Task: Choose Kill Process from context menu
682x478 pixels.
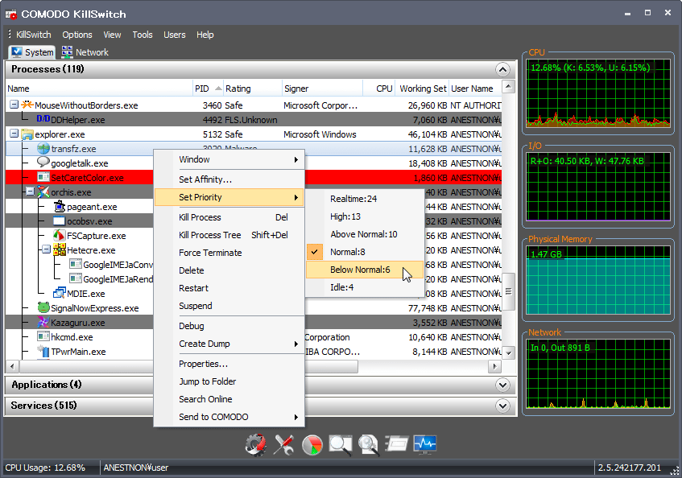Action: (229, 217)
